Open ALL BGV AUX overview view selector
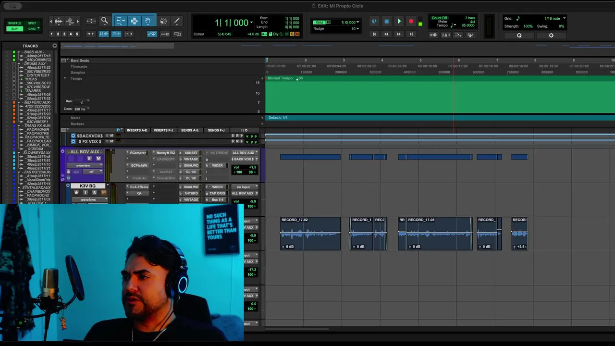 (85, 165)
